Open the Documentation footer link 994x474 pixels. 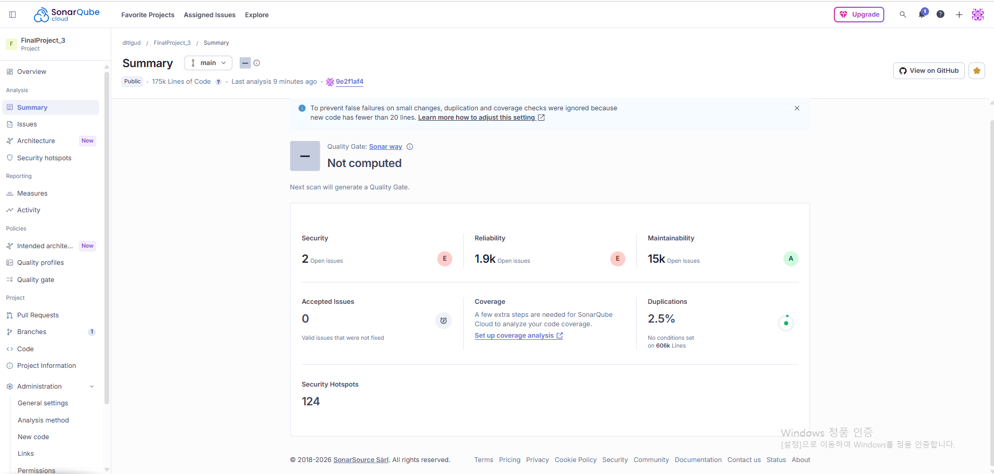(x=698, y=460)
